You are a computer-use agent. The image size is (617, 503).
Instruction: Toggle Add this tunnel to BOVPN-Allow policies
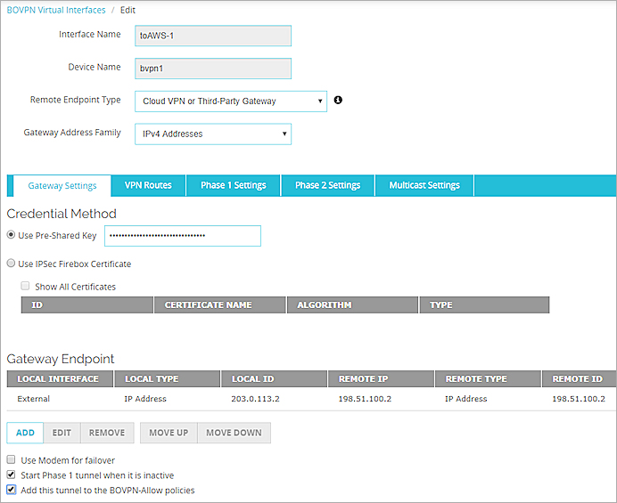[12, 491]
